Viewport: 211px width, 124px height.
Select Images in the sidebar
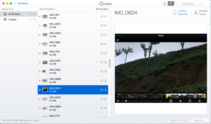(x=19, y=20)
